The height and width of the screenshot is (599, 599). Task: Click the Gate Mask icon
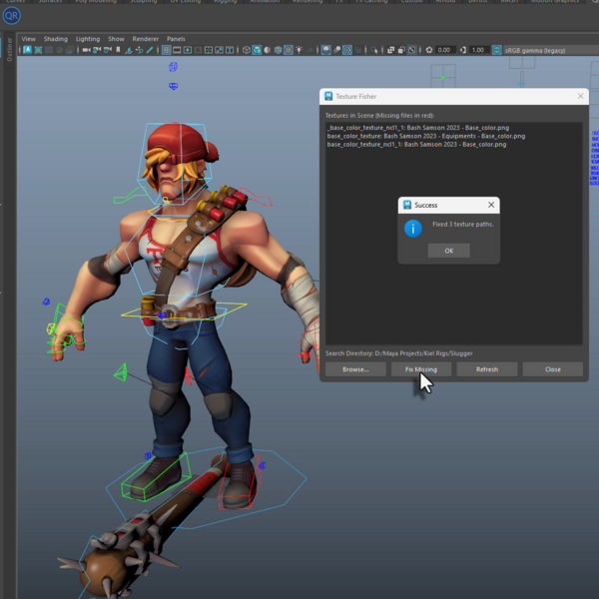[198, 50]
